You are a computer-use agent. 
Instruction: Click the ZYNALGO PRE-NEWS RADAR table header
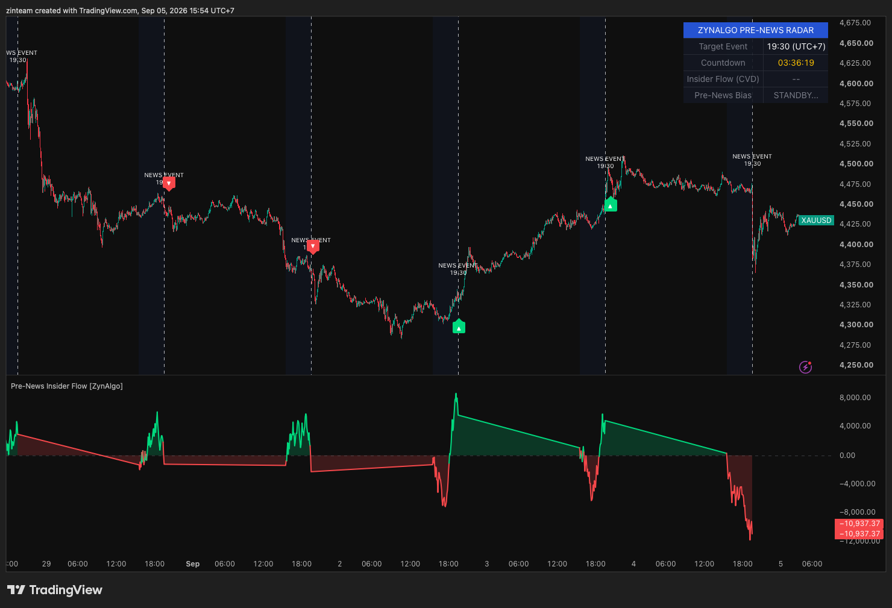[756, 30]
